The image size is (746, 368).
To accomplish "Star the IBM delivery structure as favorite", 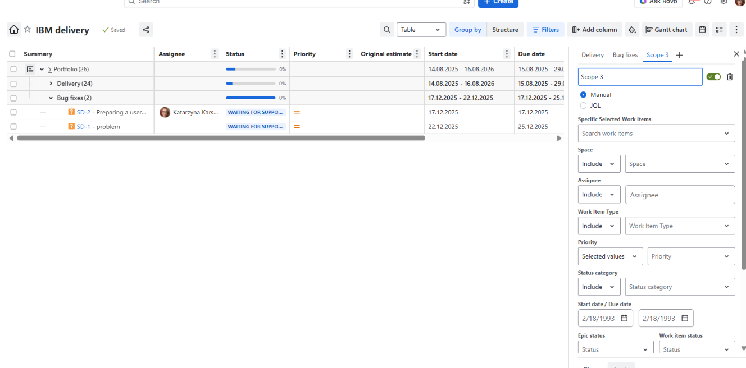I will tap(27, 29).
